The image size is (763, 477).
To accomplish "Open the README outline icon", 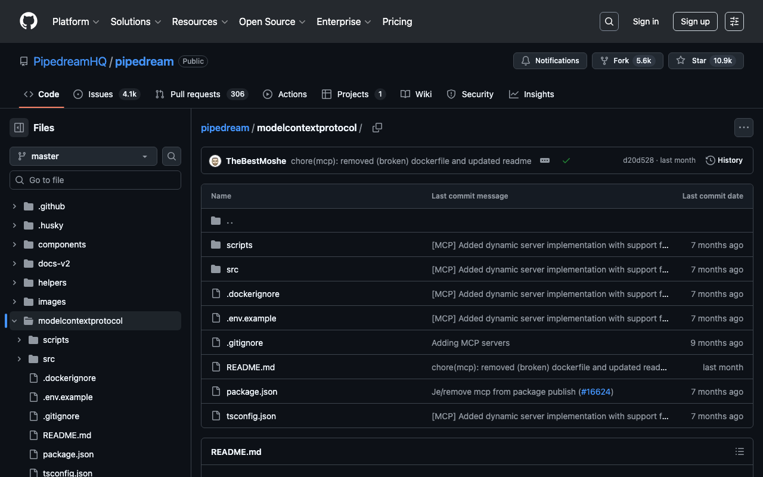I will [739, 452].
